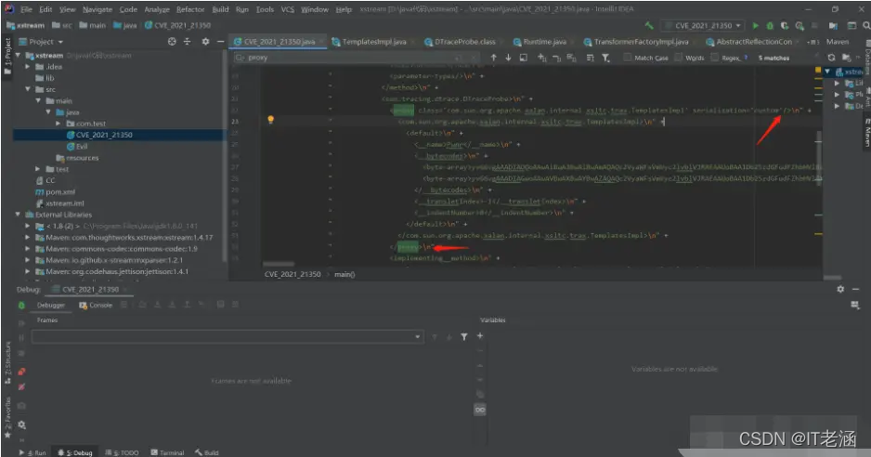
Task: Open Search Everywhere magnifier in top toolbar
Action: click(x=866, y=26)
